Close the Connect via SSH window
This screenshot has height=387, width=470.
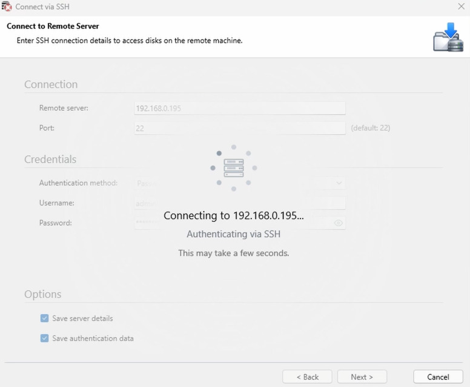pyautogui.click(x=462, y=6)
